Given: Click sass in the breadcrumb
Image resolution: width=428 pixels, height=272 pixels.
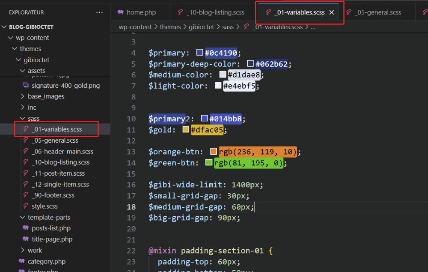Looking at the screenshot, I should pyautogui.click(x=228, y=27).
